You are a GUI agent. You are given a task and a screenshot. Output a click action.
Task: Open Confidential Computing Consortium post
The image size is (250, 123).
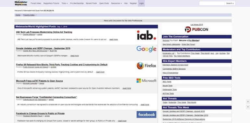46,97
